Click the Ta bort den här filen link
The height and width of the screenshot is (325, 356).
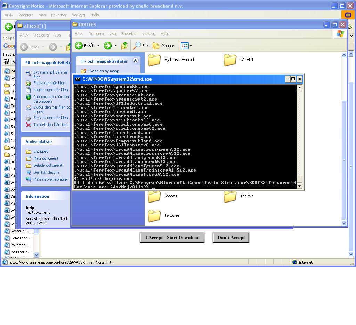tap(50, 125)
